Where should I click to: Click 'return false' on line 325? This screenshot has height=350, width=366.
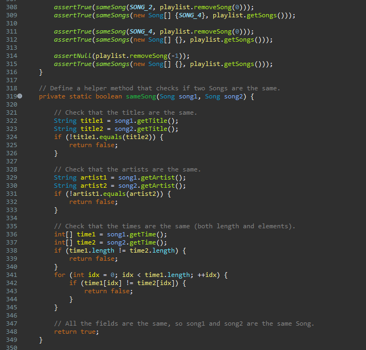click(93, 146)
